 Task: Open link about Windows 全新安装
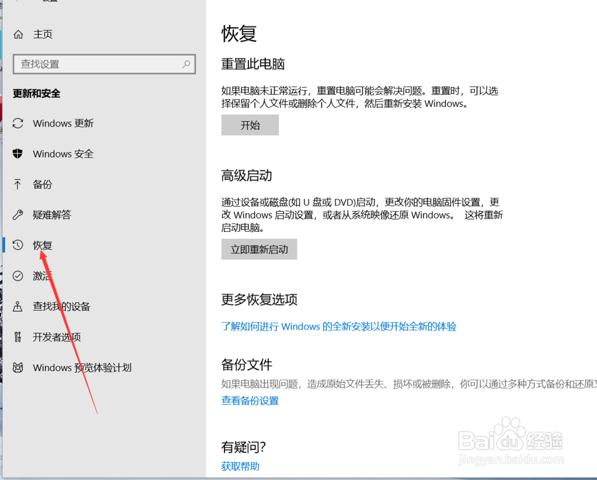339,327
